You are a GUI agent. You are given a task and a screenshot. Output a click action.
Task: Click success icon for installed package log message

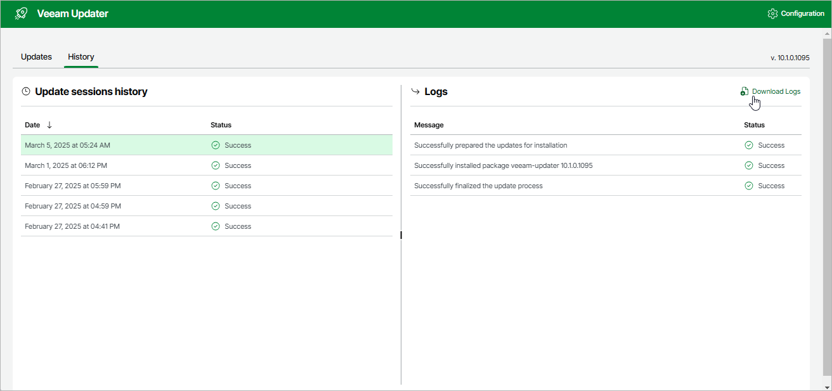[749, 165]
